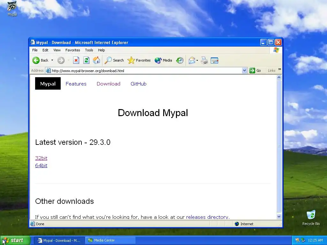This screenshot has width=327, height=245.
Task: Show the History pane icon
Action: 179,60
